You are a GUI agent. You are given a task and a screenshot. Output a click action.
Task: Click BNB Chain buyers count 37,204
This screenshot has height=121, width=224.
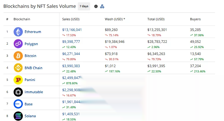pyautogui.click(x=195, y=66)
